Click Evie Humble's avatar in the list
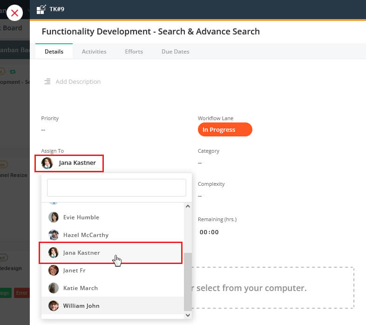The width and height of the screenshot is (366, 325). 54,217
